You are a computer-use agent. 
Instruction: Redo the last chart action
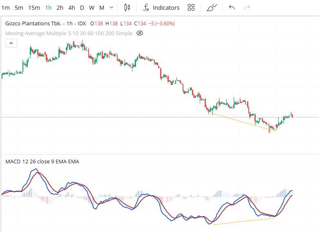pyautogui.click(x=247, y=7)
